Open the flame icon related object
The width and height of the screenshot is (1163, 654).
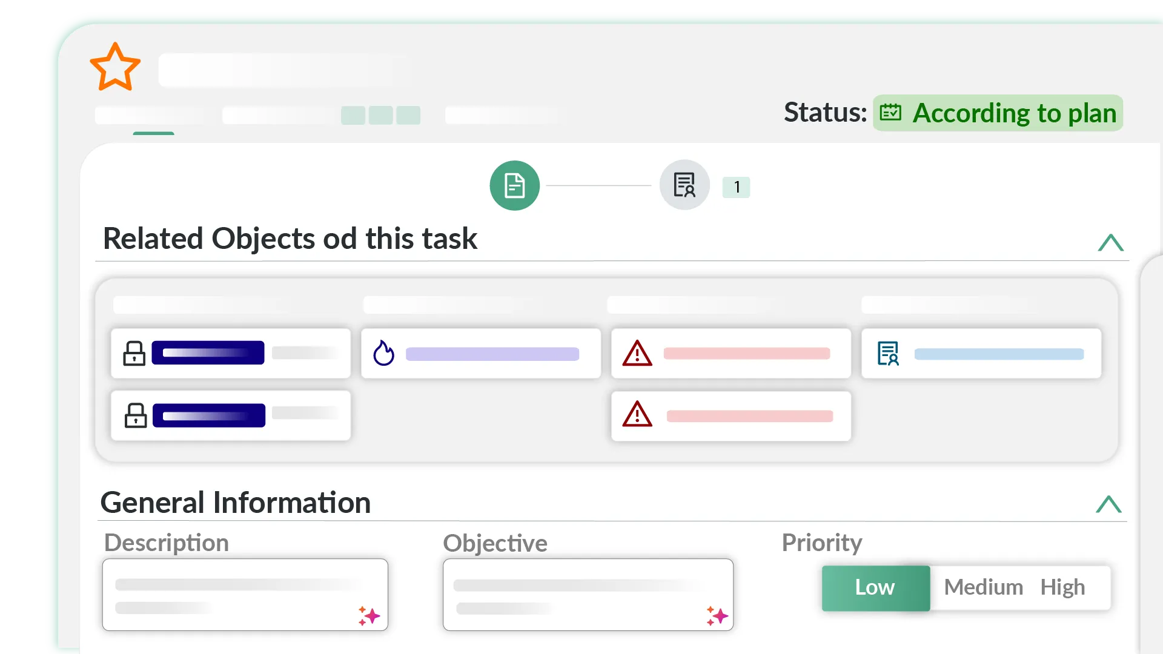tap(481, 354)
